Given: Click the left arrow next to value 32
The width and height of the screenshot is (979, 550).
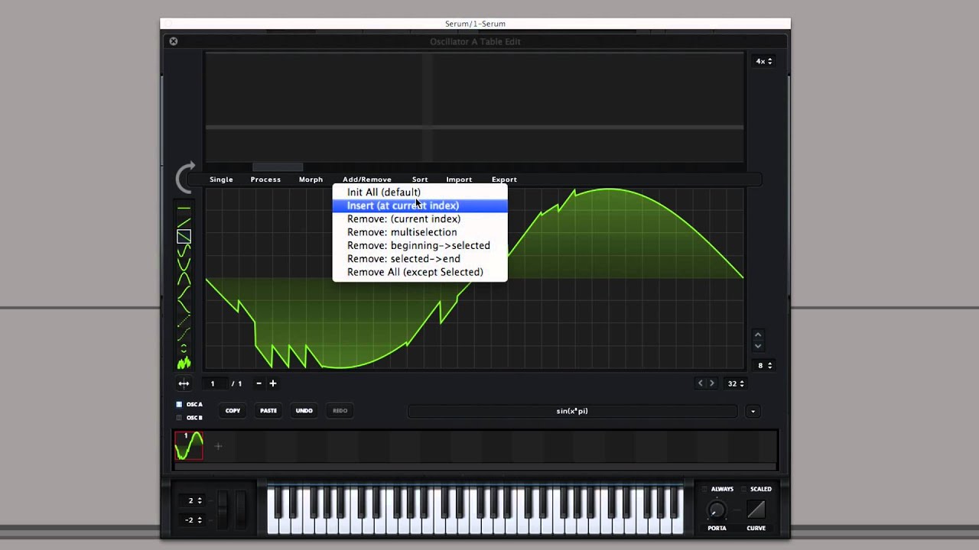Looking at the screenshot, I should 700,383.
